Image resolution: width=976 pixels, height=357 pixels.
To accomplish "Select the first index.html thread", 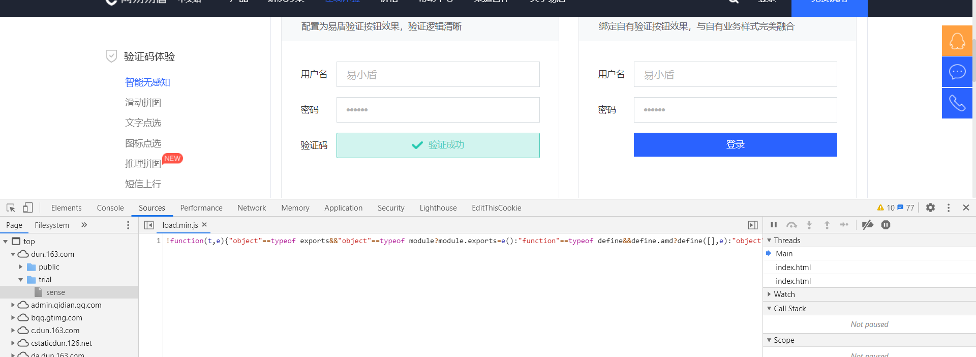I will click(869, 267).
